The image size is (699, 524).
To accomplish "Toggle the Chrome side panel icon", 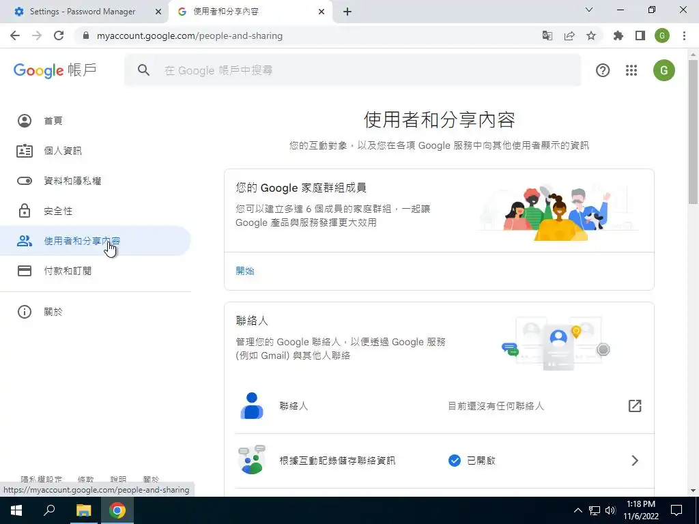I will coord(640,35).
